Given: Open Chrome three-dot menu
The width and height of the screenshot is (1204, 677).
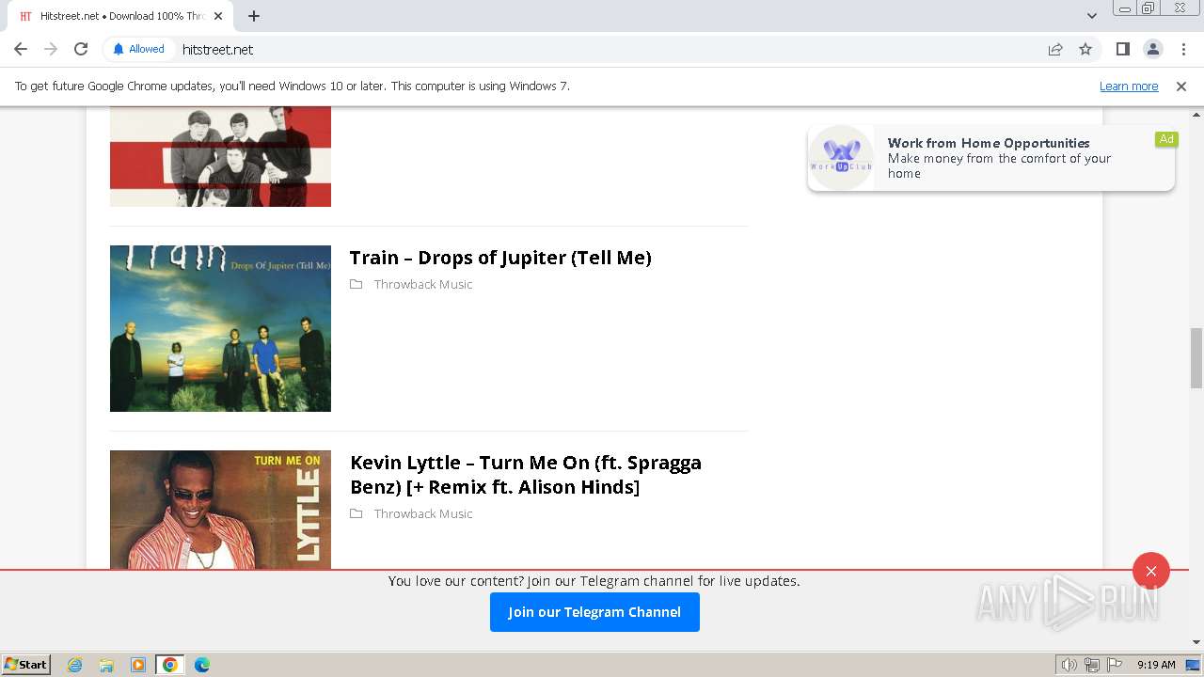Looking at the screenshot, I should point(1183,49).
